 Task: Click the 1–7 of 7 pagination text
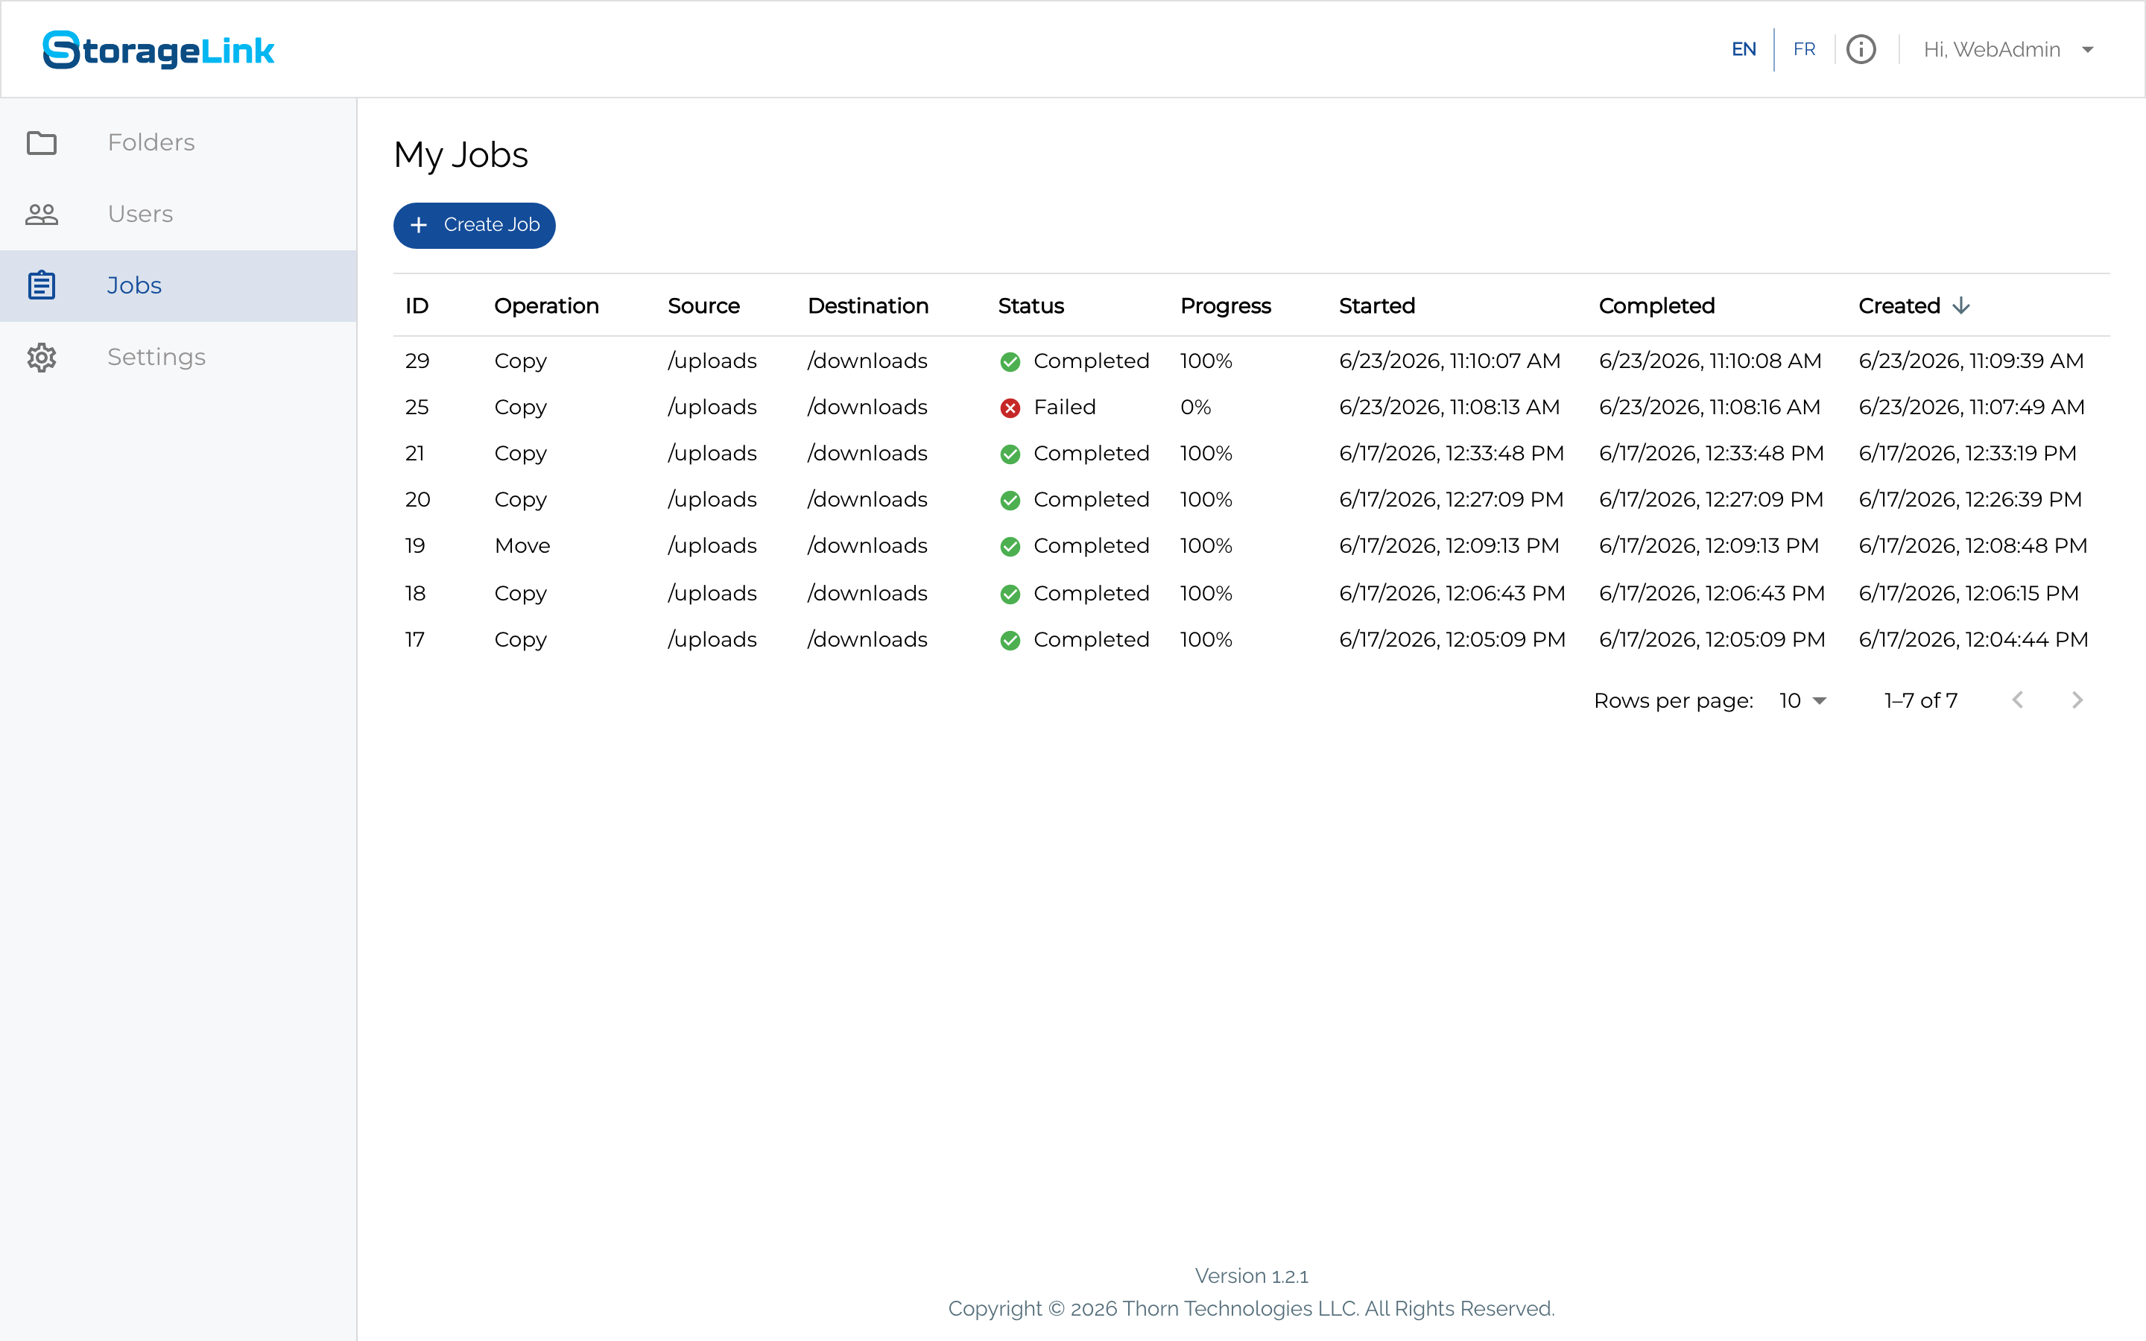1921,700
